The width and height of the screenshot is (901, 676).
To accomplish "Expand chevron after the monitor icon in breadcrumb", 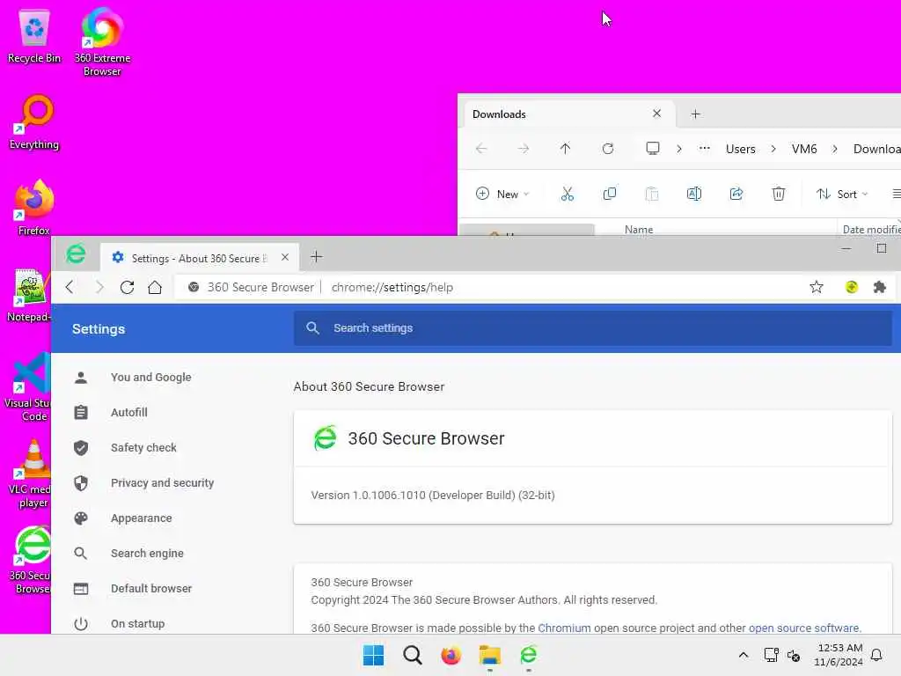I will 679,149.
